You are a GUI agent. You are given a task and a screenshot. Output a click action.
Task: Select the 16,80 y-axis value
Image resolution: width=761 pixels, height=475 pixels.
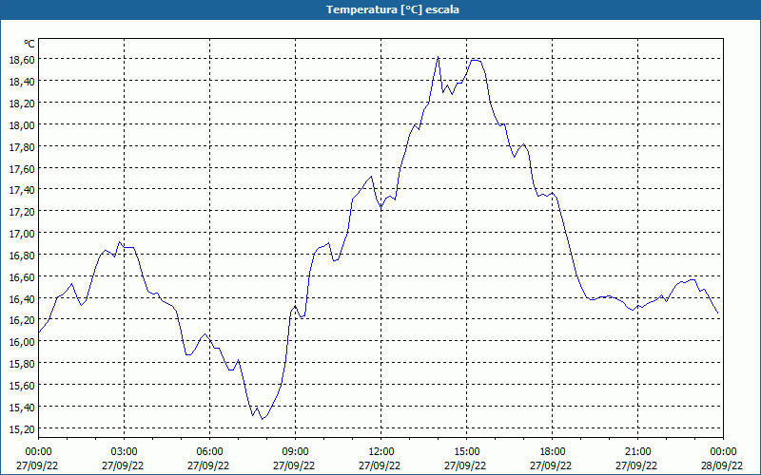[x=22, y=256]
